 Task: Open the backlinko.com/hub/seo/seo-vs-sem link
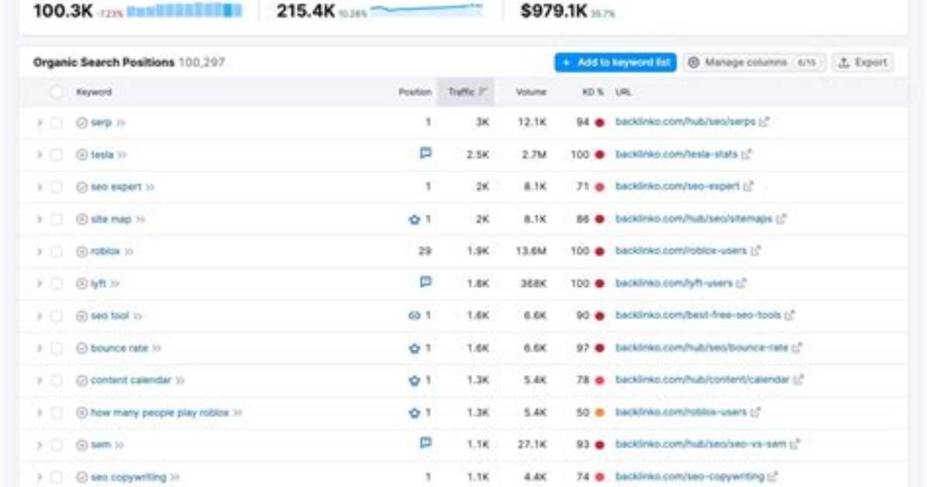click(x=701, y=444)
